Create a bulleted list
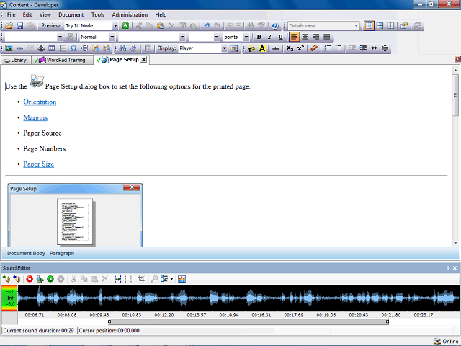This screenshot has width=461, height=346. pos(339,48)
